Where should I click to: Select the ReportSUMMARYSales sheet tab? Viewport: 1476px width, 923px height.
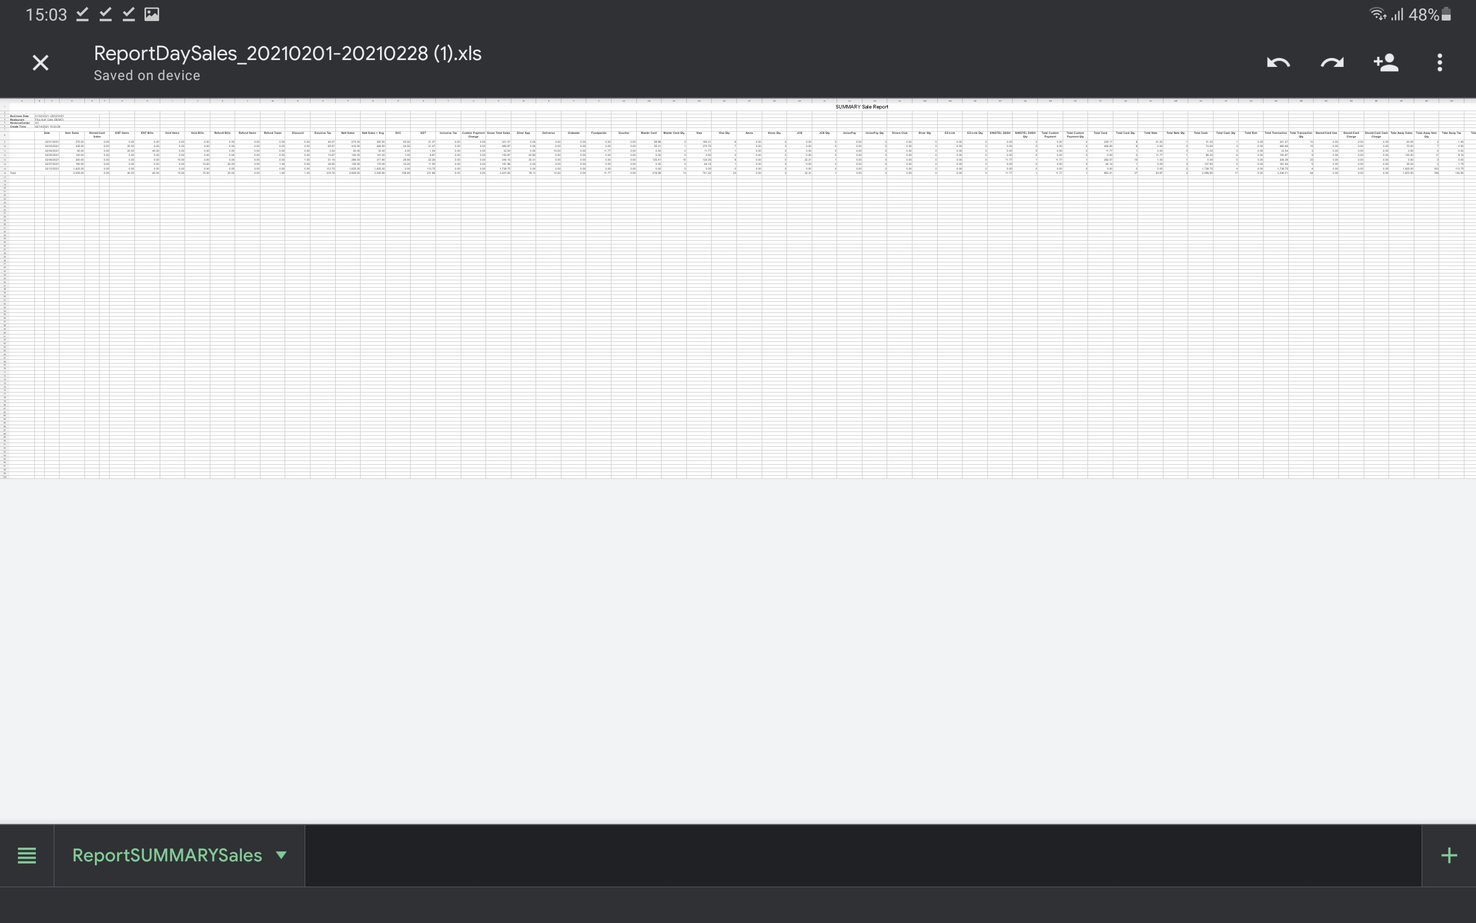[x=167, y=855]
